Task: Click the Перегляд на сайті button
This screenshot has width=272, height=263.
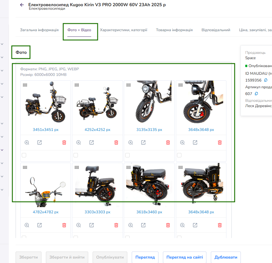Action: click(185, 257)
